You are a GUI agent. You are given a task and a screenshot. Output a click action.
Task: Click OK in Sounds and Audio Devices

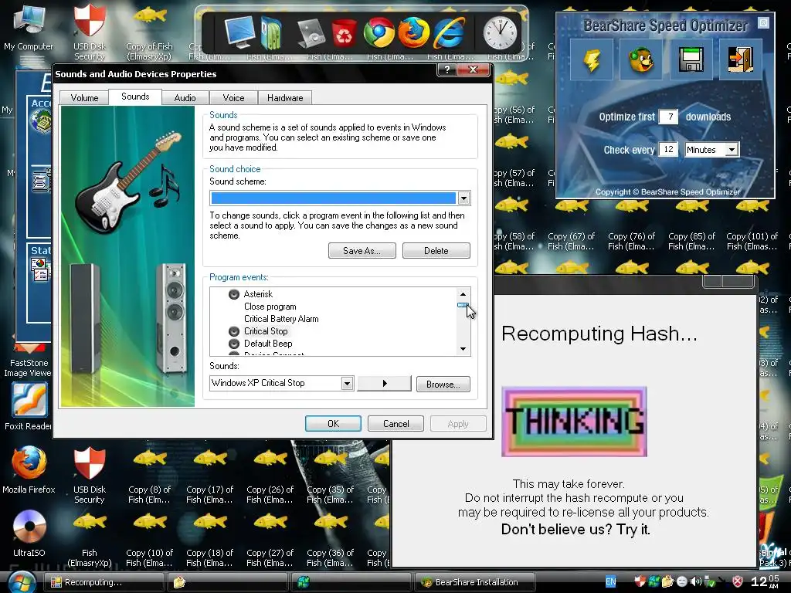point(333,424)
